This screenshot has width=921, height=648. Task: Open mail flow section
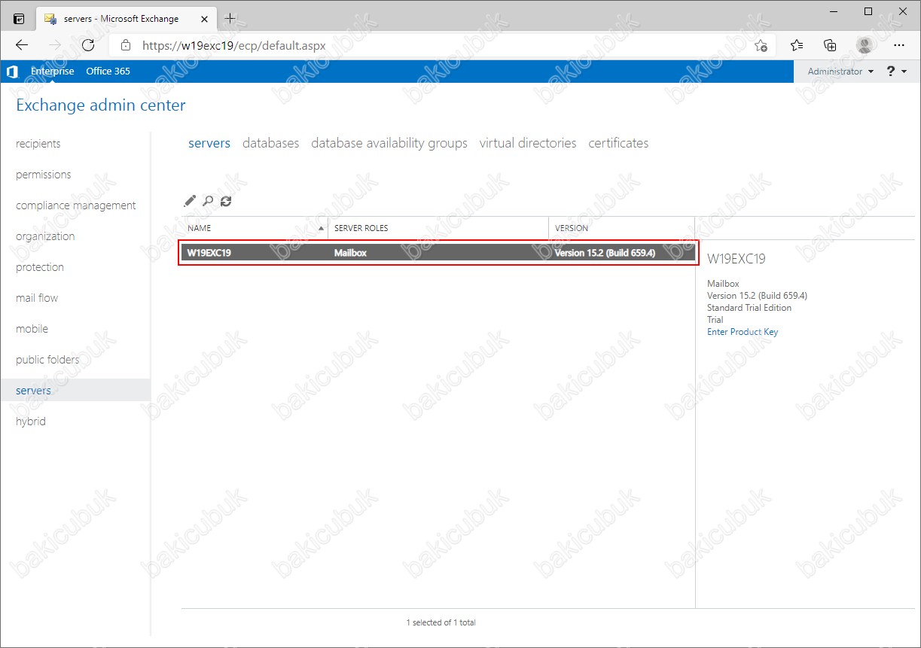point(37,298)
